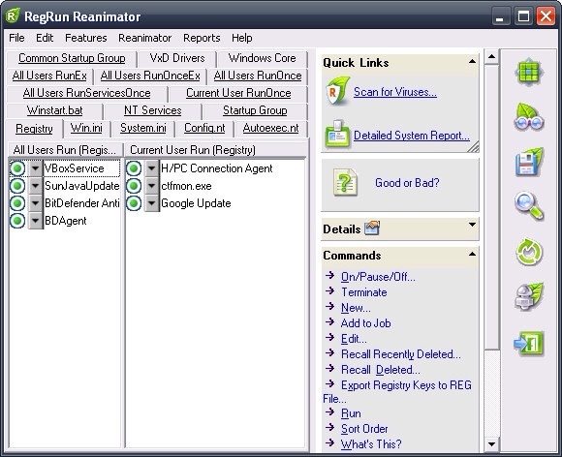Viewport: 562px width, 457px height.
Task: Click the What's This? command
Action: pyautogui.click(x=371, y=444)
